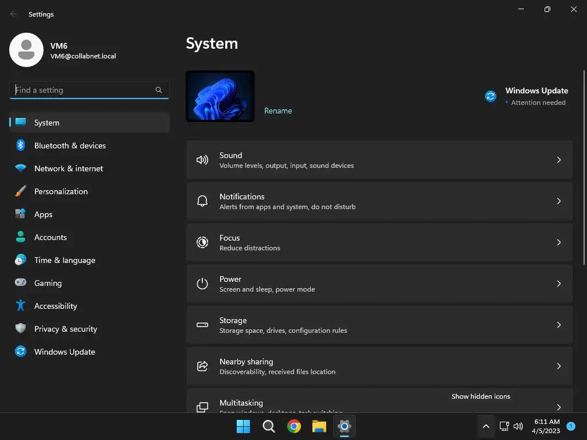Click the 'Time & language' label

click(65, 260)
